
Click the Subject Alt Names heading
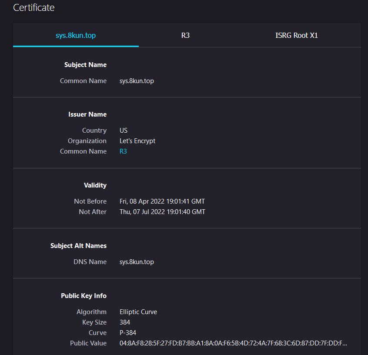[79, 246]
